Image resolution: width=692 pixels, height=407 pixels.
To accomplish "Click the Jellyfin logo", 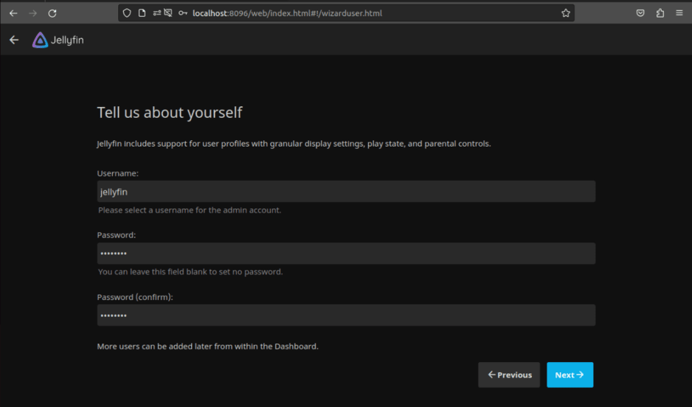I will coord(58,40).
